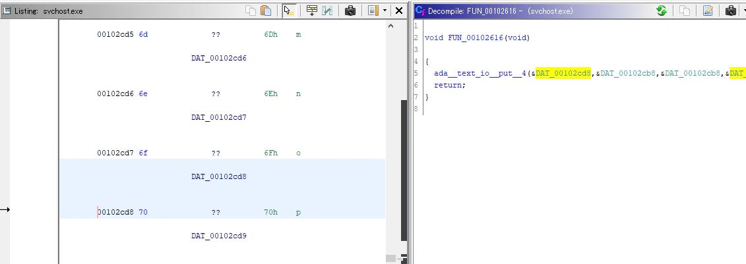
Task: Close the Listing panel
Action: [399, 11]
